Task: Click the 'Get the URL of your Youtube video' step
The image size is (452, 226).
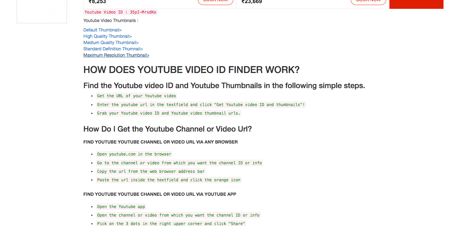Action: [137, 96]
